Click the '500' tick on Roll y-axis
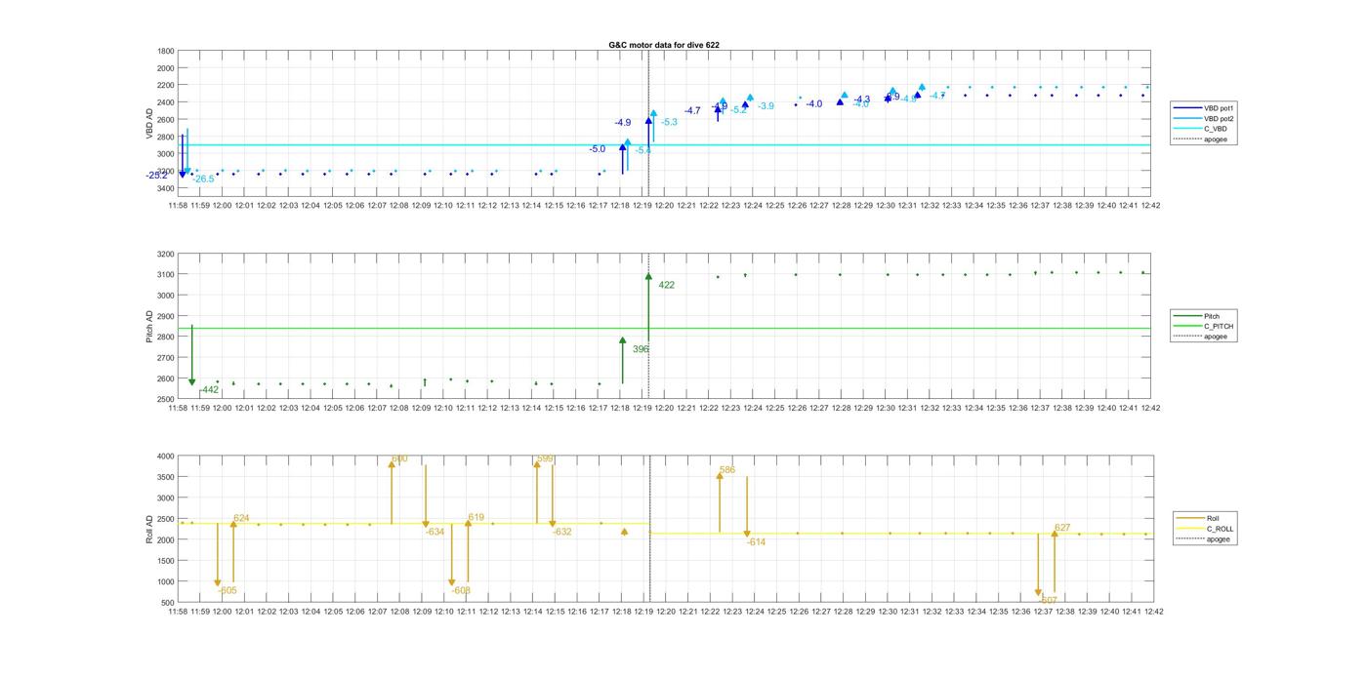Screen dimensions: 1367x676 [168, 603]
